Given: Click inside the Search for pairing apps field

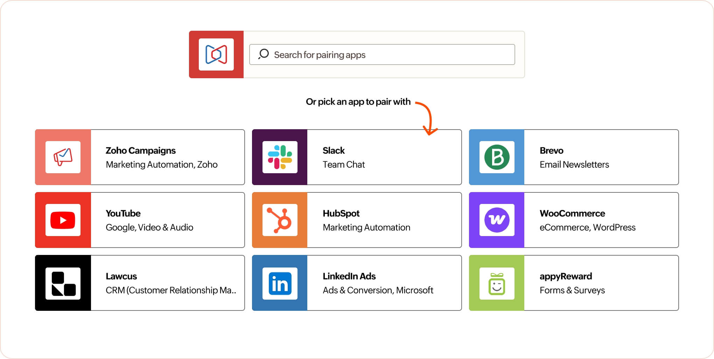Looking at the screenshot, I should [x=381, y=54].
